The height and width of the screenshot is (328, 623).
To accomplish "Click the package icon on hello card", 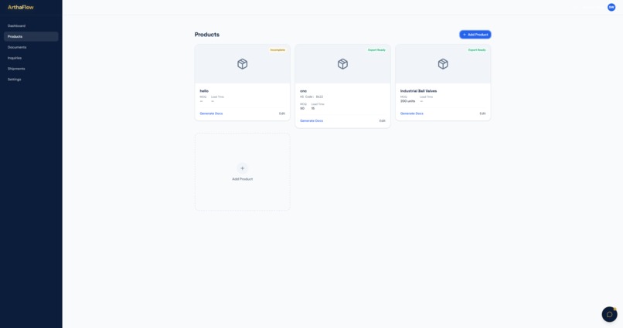I will [x=243, y=64].
